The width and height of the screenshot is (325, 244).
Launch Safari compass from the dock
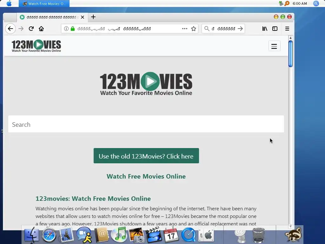point(49,235)
